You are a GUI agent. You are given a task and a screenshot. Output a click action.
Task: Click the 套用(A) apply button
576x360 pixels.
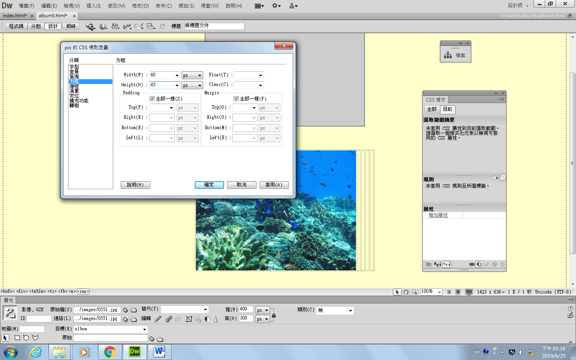click(274, 185)
